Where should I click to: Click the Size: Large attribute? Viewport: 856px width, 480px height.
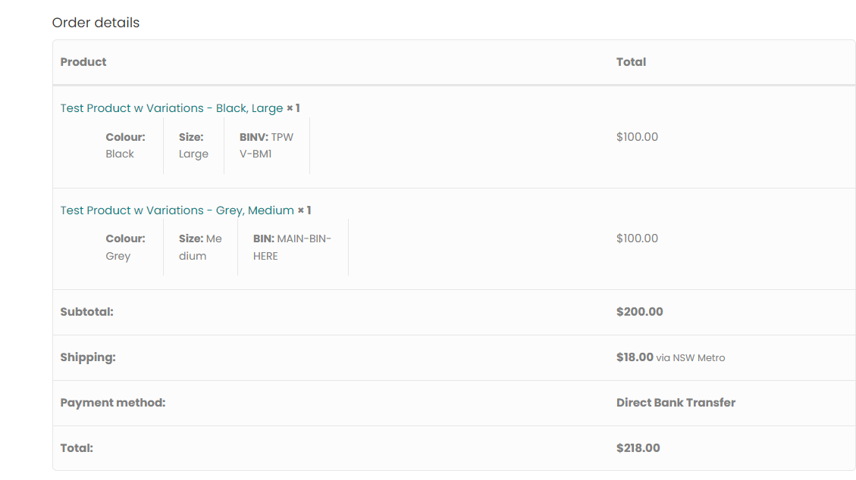coord(193,145)
